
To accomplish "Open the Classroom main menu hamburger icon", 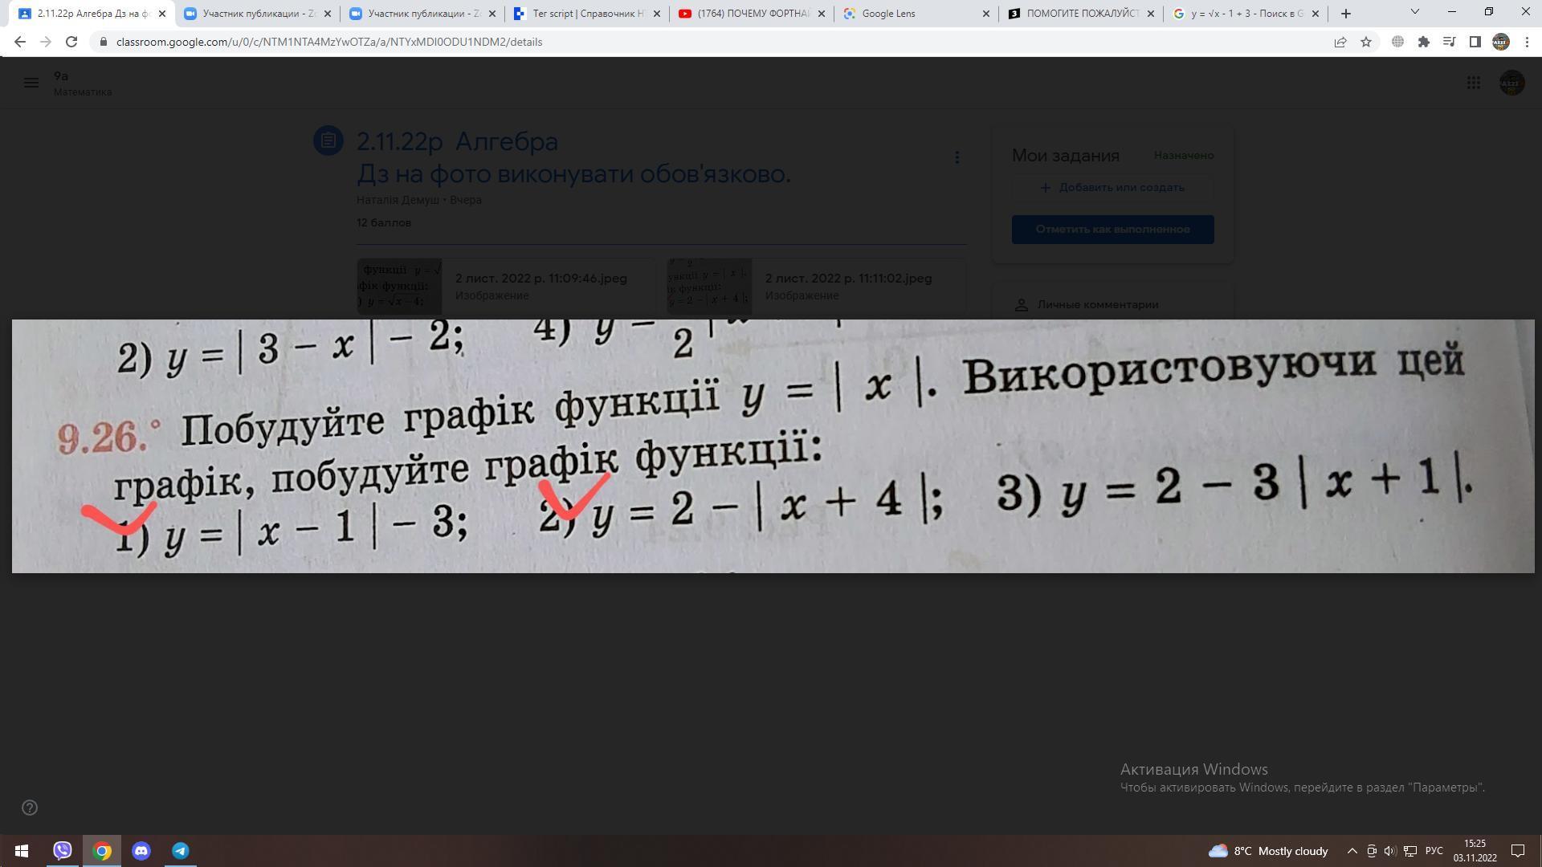I will point(31,83).
